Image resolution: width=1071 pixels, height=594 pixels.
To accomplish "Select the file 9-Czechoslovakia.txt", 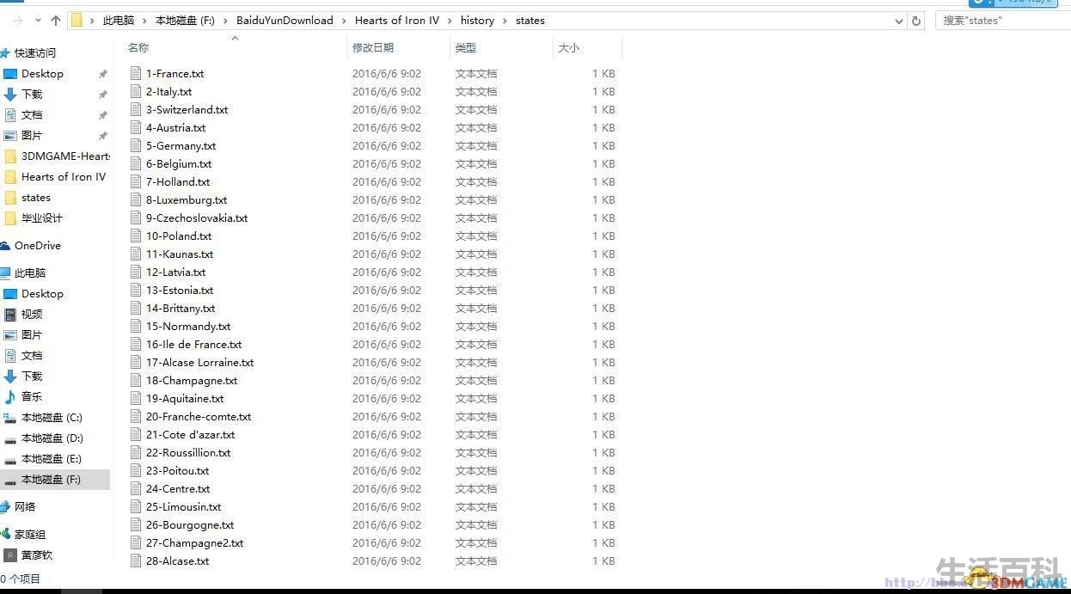I will click(197, 218).
